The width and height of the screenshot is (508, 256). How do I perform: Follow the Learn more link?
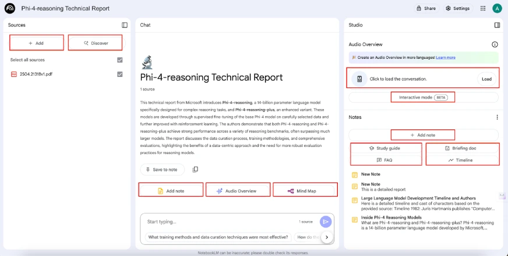446,57
